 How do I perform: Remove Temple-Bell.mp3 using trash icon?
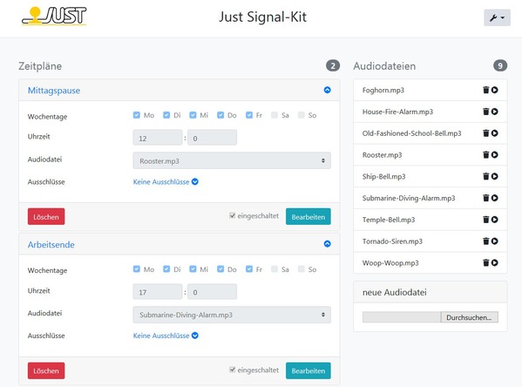(486, 220)
